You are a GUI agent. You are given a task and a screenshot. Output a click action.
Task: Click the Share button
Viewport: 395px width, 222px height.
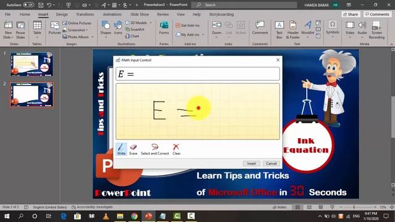351,14
